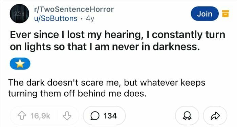Open the r/TwoSentenceHorror subreddit link
The width and height of the screenshot is (237, 127).
click(x=74, y=9)
